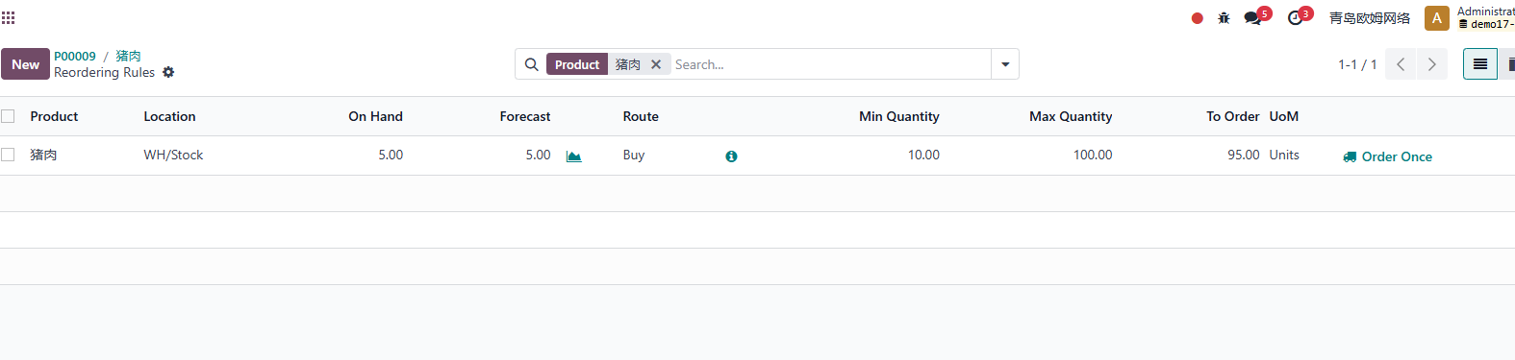Open the conversations chat icon
1515x360 pixels.
tap(1252, 18)
